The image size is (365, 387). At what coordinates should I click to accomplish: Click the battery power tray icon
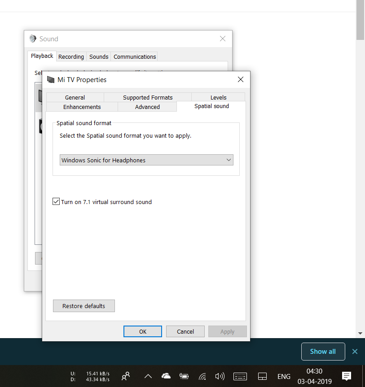(184, 376)
